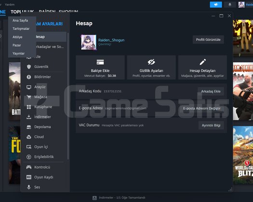Open the Gizlilik Ayarları card title
The width and height of the screenshot is (253, 202).
tap(151, 71)
